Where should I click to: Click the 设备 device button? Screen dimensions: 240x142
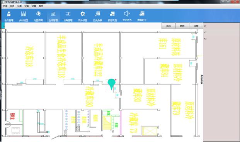click(x=196, y=26)
